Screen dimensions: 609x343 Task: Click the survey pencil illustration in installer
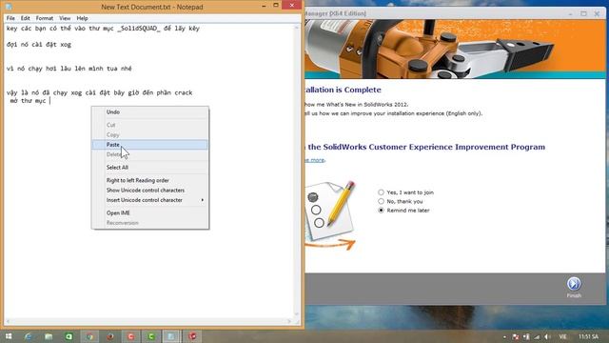(330, 215)
